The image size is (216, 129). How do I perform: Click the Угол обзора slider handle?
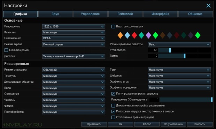(170, 50)
